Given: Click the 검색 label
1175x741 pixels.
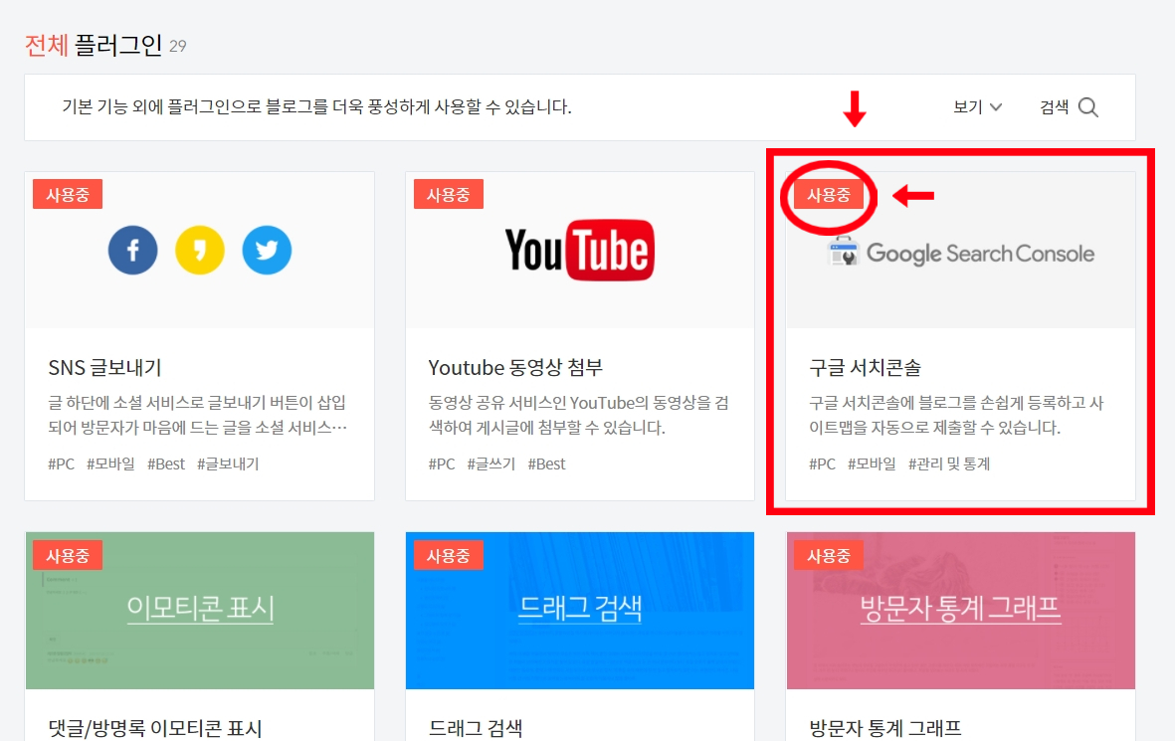Looking at the screenshot, I should (x=1054, y=107).
